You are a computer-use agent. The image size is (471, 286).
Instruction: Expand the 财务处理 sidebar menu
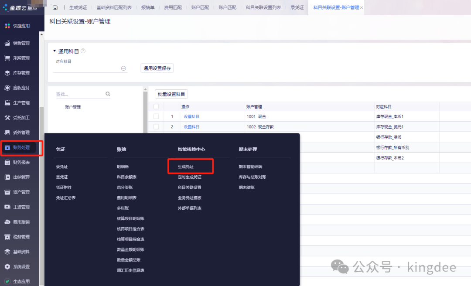[x=21, y=148]
